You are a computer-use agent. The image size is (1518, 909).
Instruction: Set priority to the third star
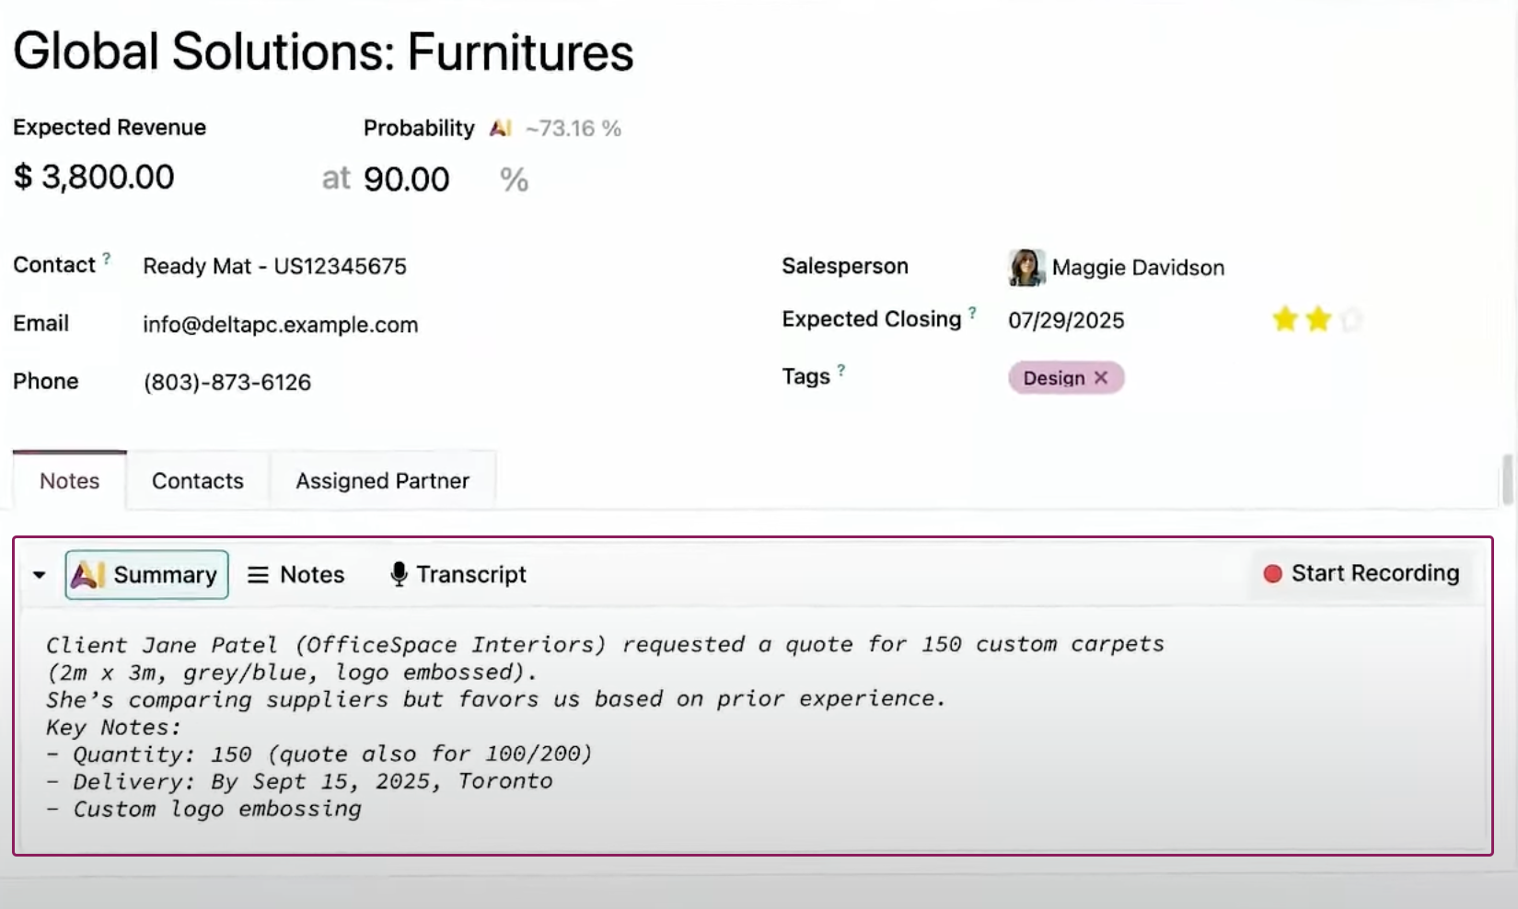pos(1350,319)
